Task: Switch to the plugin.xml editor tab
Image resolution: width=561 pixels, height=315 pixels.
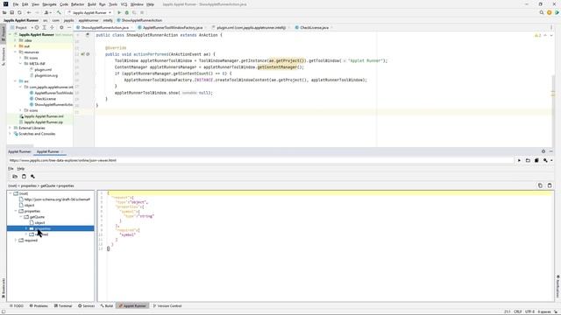Action: click(x=252, y=27)
